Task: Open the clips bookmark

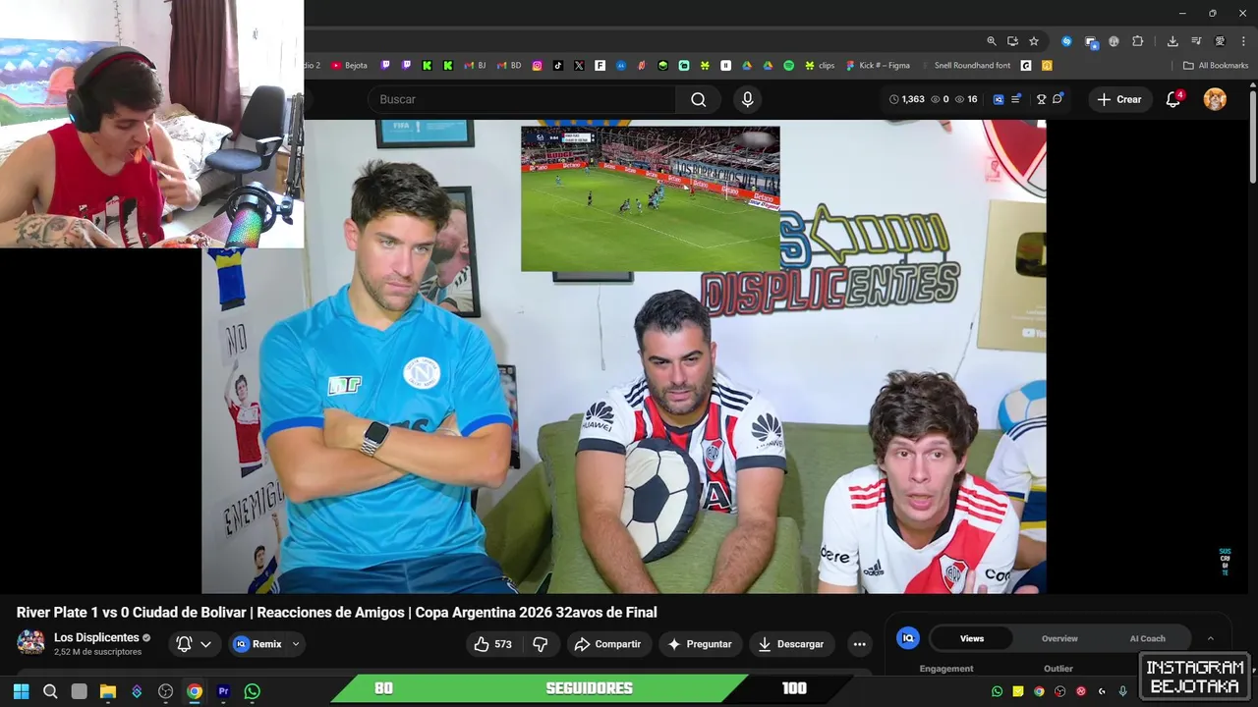Action: pyautogui.click(x=820, y=66)
